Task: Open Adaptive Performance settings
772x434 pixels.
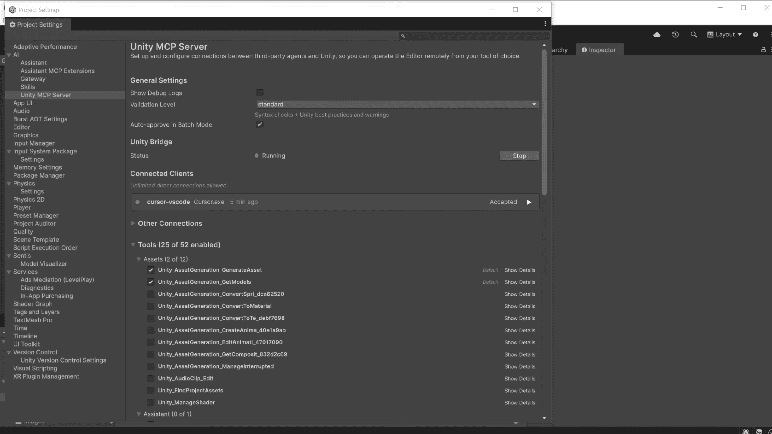Action: (45, 47)
